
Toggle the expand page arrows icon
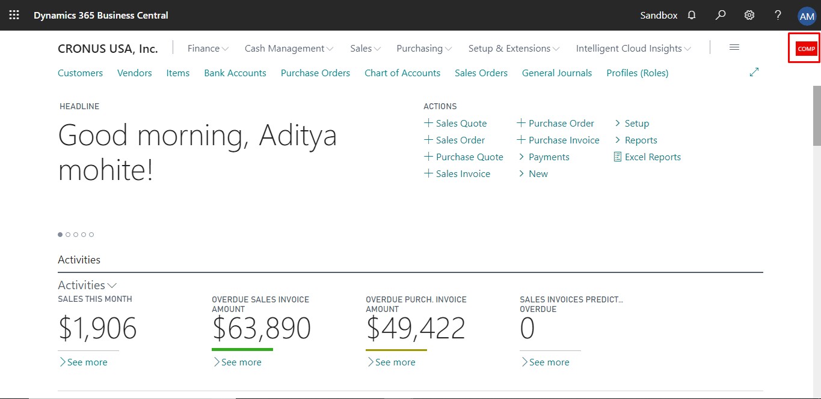754,72
